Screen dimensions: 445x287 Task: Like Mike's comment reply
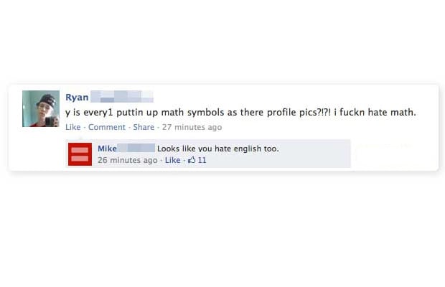tap(172, 160)
